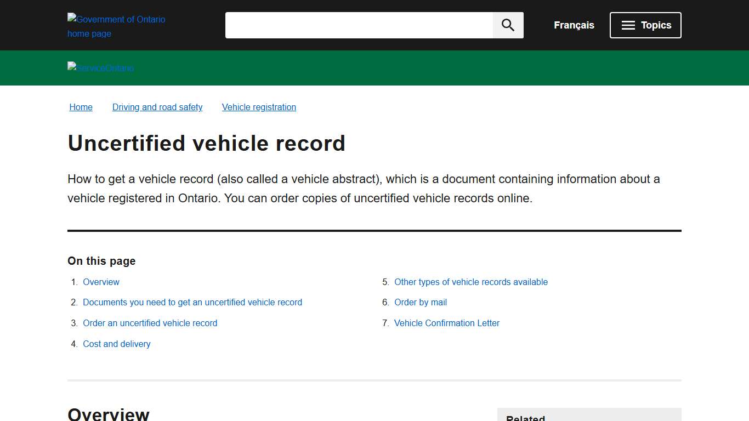Screen dimensions: 749x421
Task: Jump to the Order by mail section
Action: tap(421, 302)
